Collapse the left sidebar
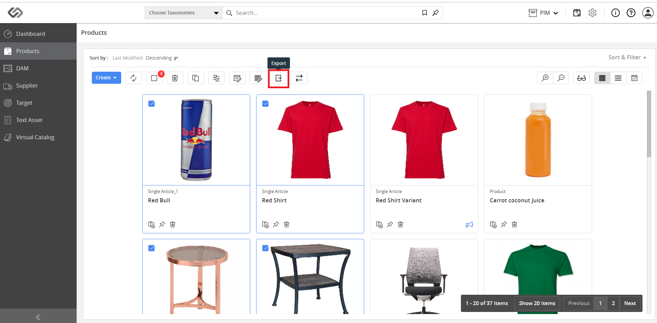The width and height of the screenshot is (657, 323). 38,317
